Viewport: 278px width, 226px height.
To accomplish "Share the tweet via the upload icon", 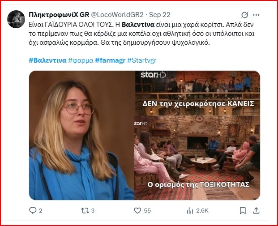I will click(256, 210).
